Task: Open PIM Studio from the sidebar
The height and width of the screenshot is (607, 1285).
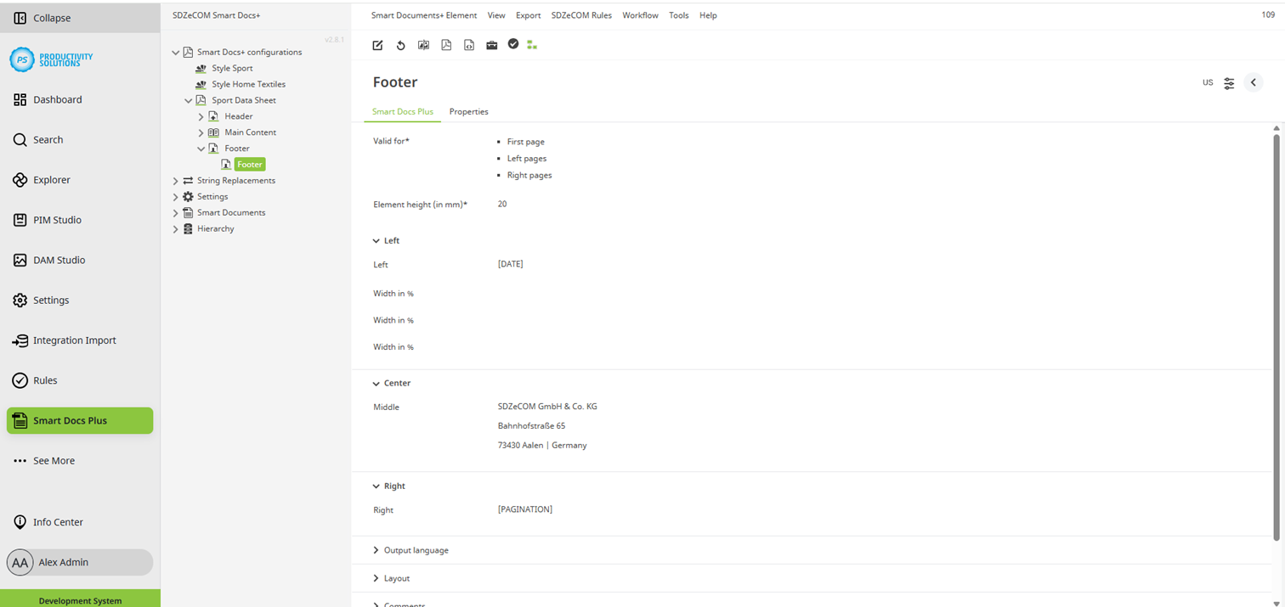Action: pyautogui.click(x=57, y=219)
